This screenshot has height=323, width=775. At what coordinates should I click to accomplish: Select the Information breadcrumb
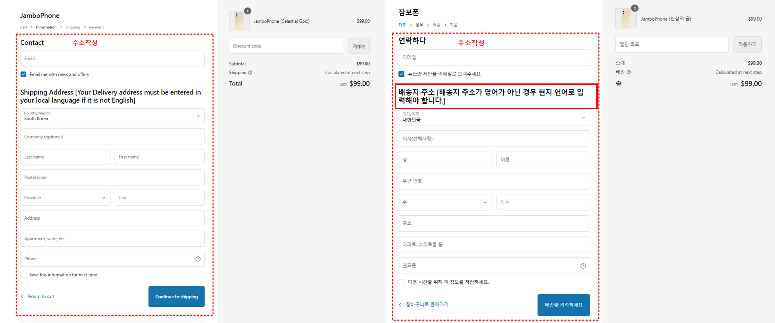coord(46,27)
